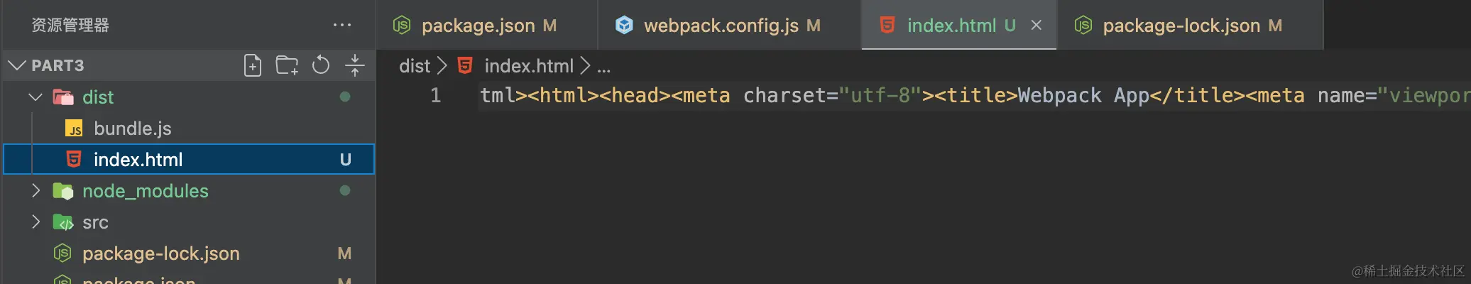This screenshot has width=1471, height=284.
Task: Click the webpack icon on webpack.config.js tab
Action: coord(624,26)
